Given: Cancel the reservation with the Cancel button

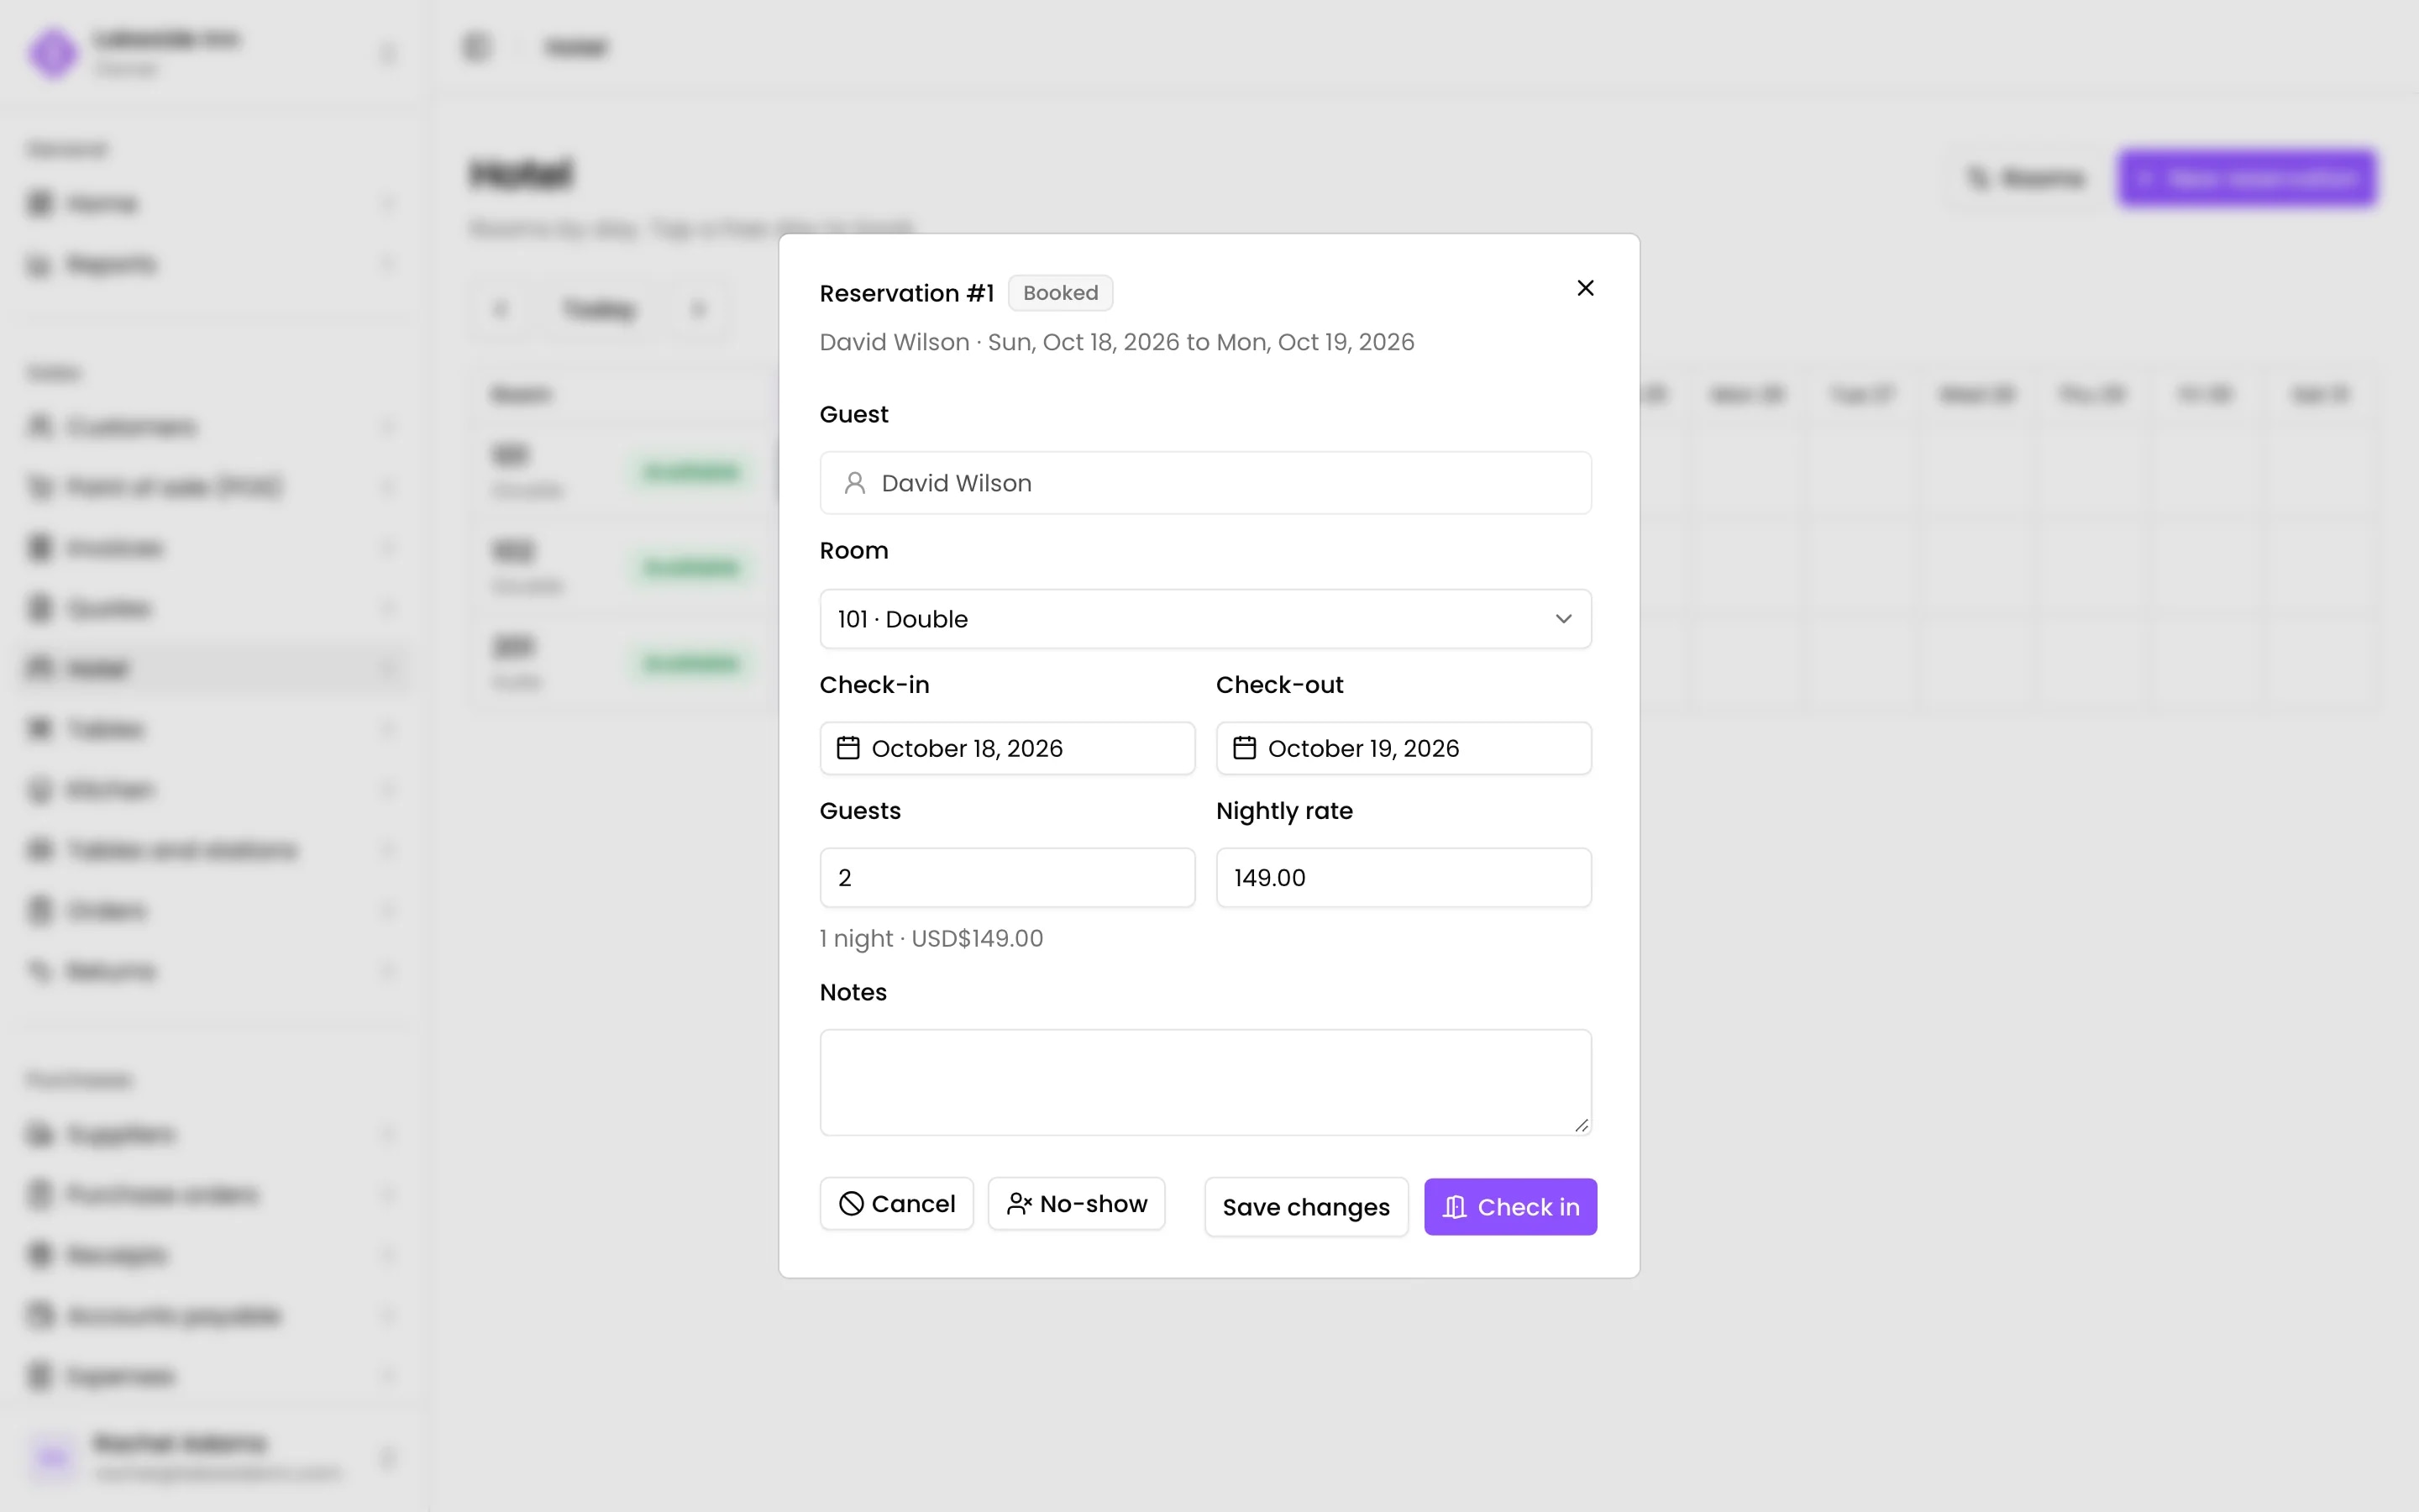Looking at the screenshot, I should click(x=897, y=1204).
